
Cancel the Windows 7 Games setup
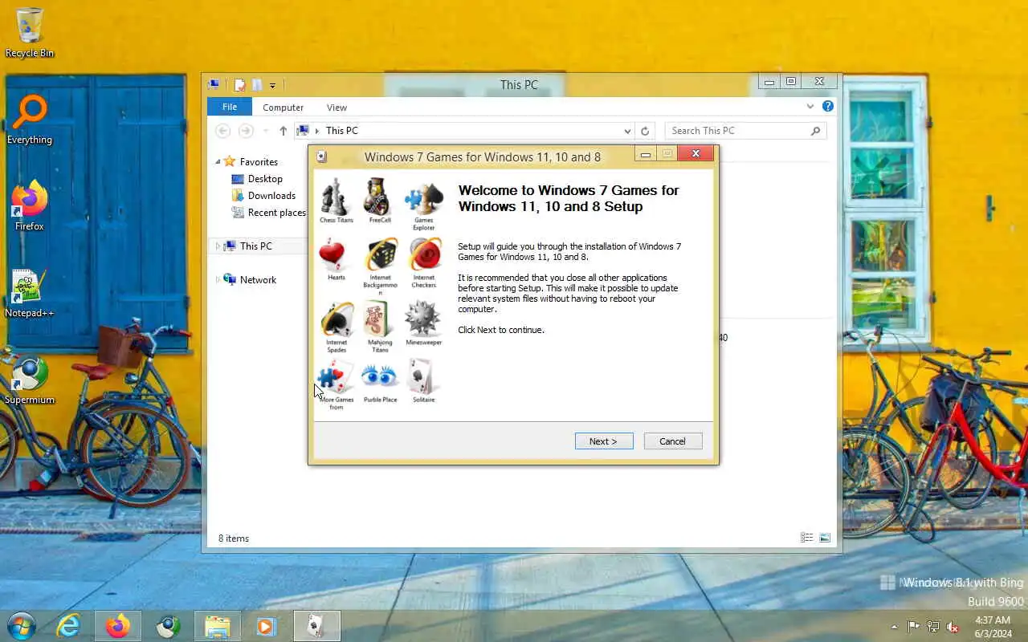pos(673,441)
